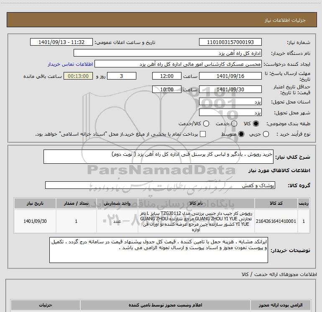Click the announcement date field 1401/09/13 - 11:32
The width and height of the screenshot is (322, 312).
[61, 42]
